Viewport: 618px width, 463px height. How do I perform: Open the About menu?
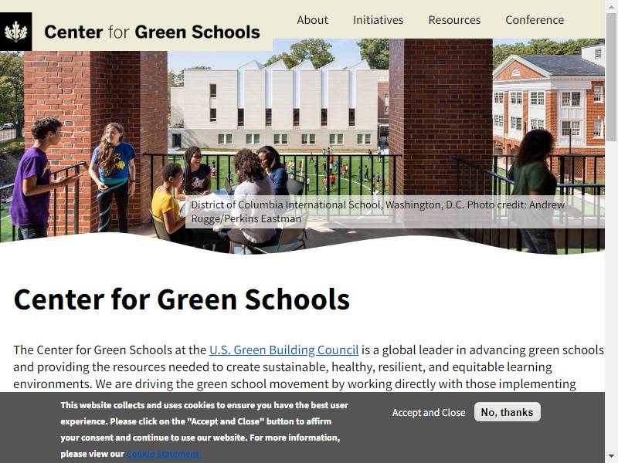(x=312, y=20)
